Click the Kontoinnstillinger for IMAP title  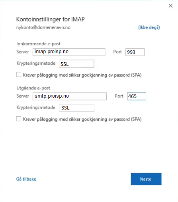(51, 19)
